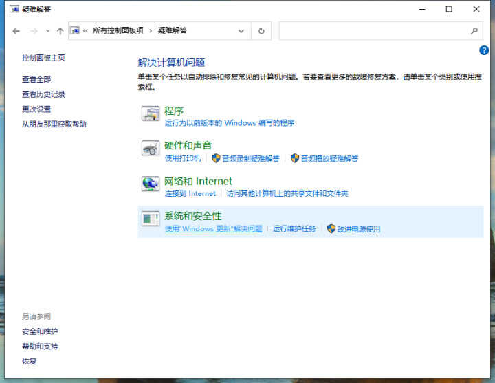Click the 疑难解答 window title icon

pos(14,9)
